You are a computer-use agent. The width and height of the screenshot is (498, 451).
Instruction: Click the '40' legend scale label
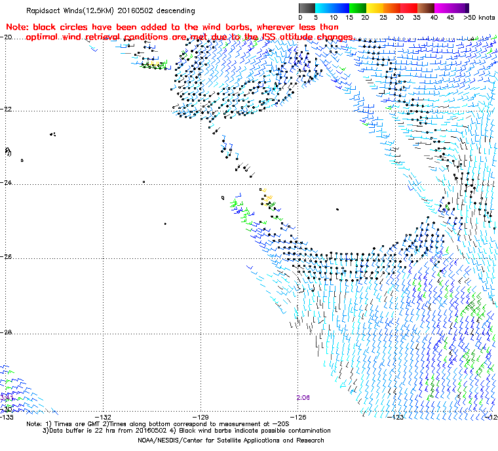[x=434, y=18]
